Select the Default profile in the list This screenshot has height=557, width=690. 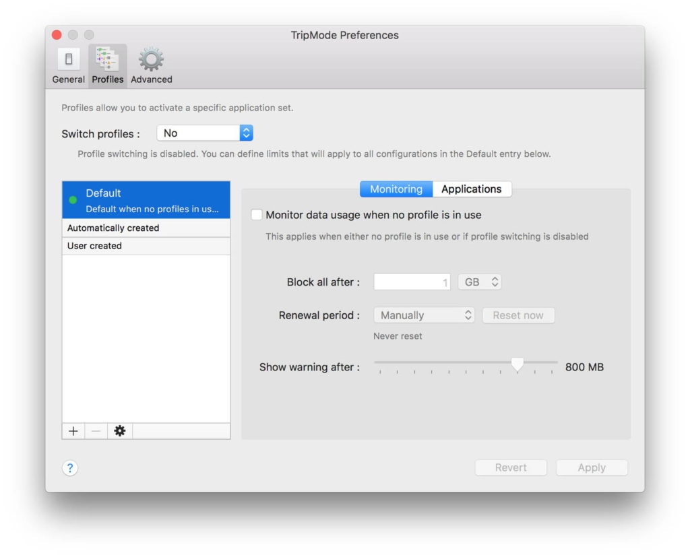pos(146,200)
